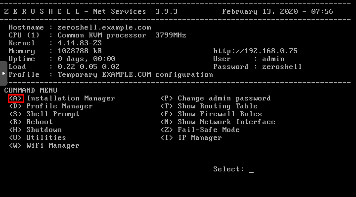Image resolution: width=356 pixels, height=197 pixels.
Task: Click the COMMAND MENU heading
Action: (x=31, y=90)
